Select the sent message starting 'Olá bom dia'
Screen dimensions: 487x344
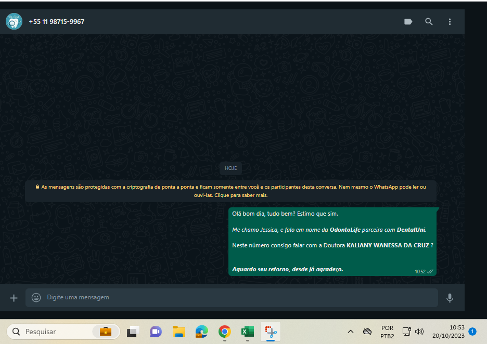click(332, 242)
